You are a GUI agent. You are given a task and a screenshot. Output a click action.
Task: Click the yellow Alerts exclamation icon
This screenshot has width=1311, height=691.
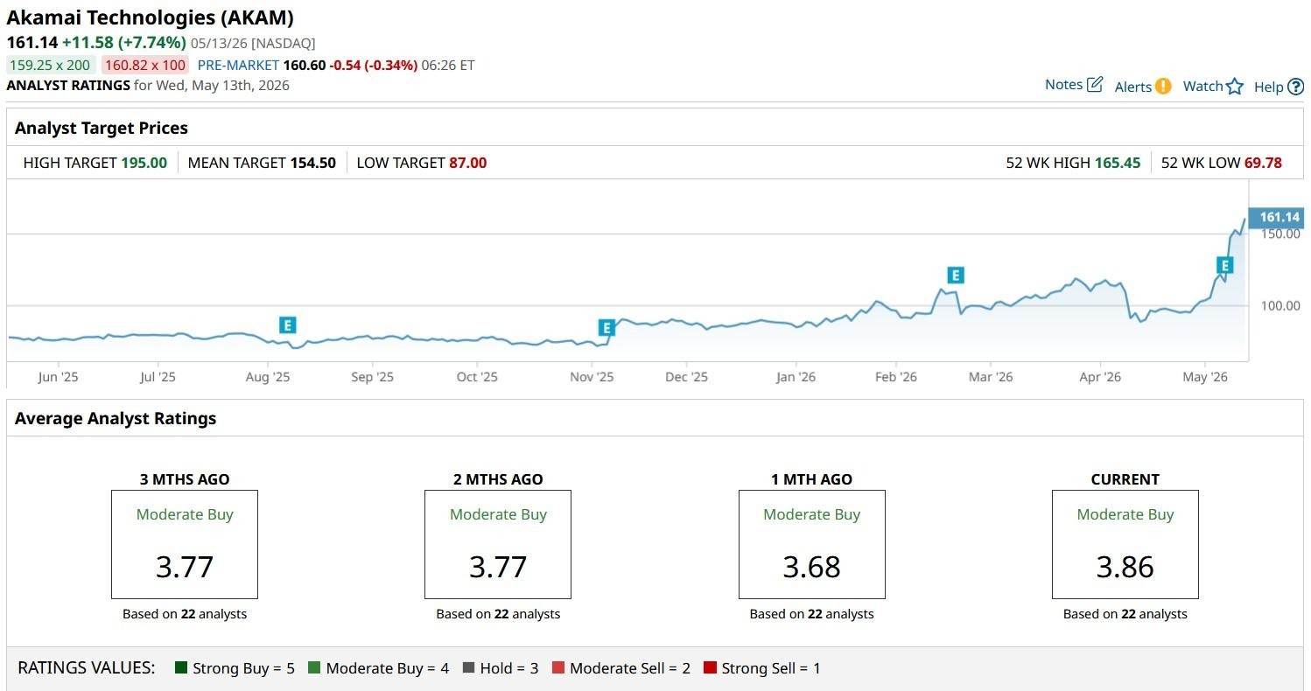(x=1163, y=86)
